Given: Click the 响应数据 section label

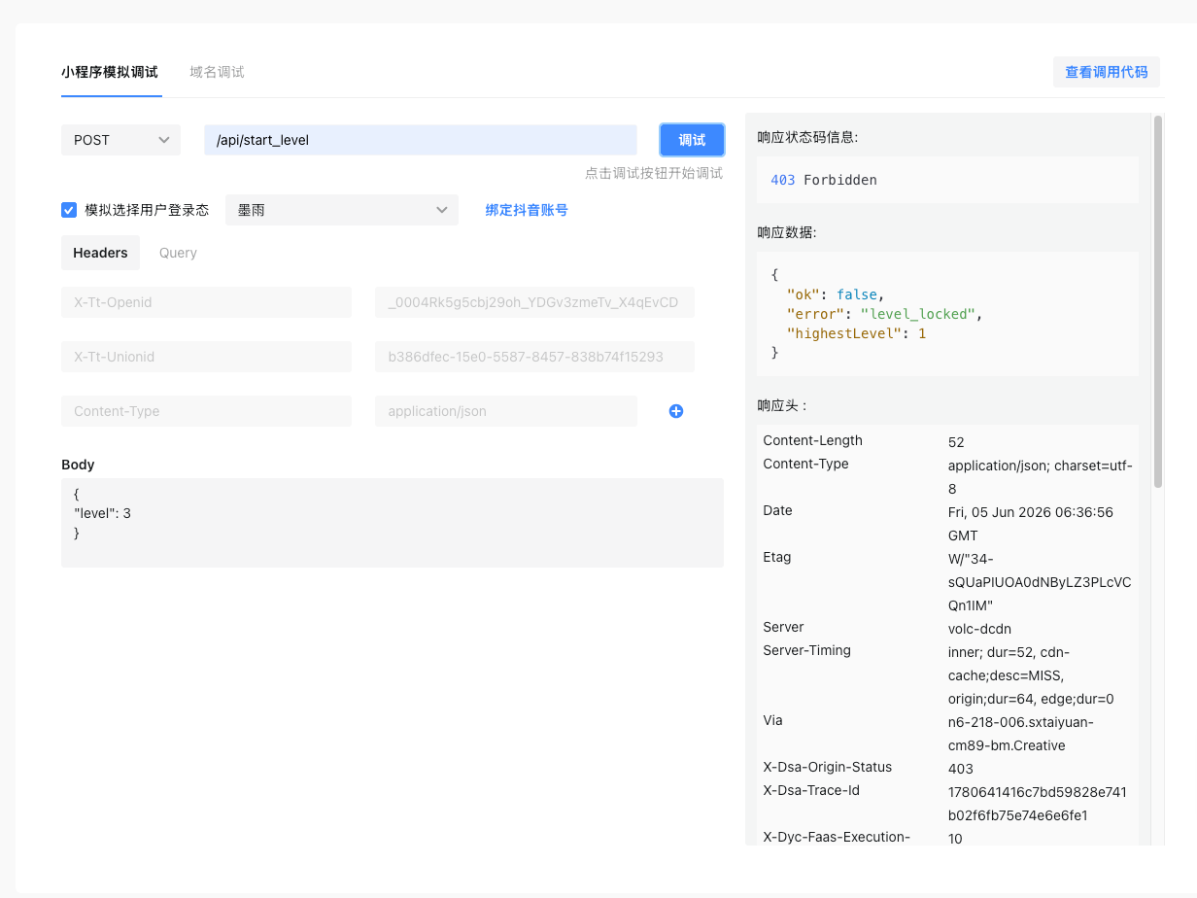Looking at the screenshot, I should (787, 232).
